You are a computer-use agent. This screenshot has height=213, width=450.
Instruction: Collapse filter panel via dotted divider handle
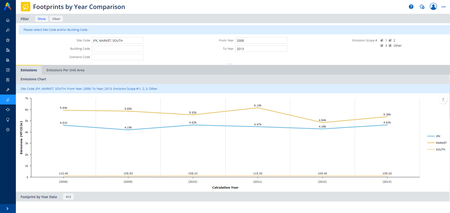click(229, 64)
